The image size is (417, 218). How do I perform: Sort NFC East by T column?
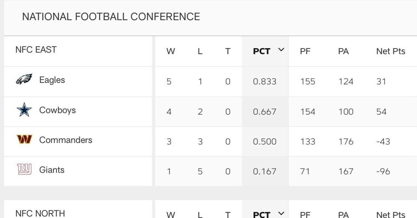[228, 51]
